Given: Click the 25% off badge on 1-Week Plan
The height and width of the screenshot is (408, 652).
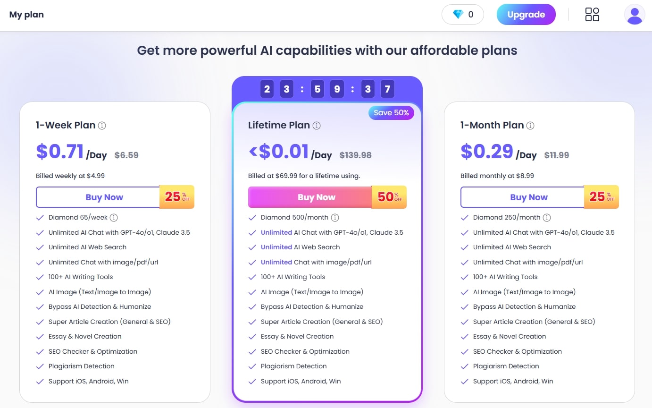Looking at the screenshot, I should 177,197.
